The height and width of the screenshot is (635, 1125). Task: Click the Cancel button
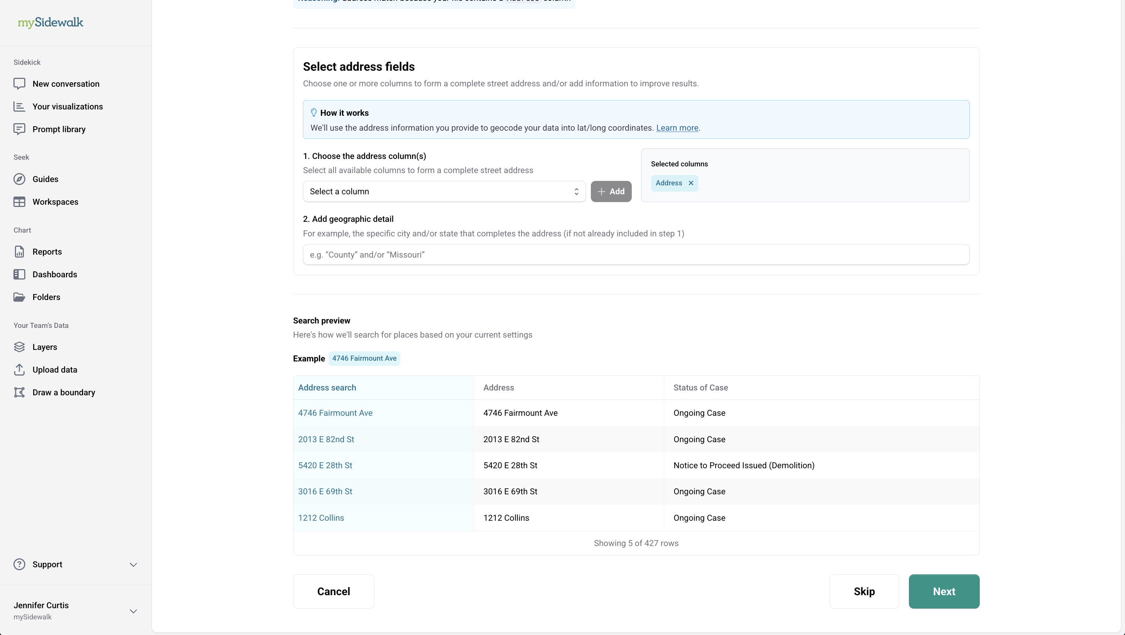(x=333, y=591)
